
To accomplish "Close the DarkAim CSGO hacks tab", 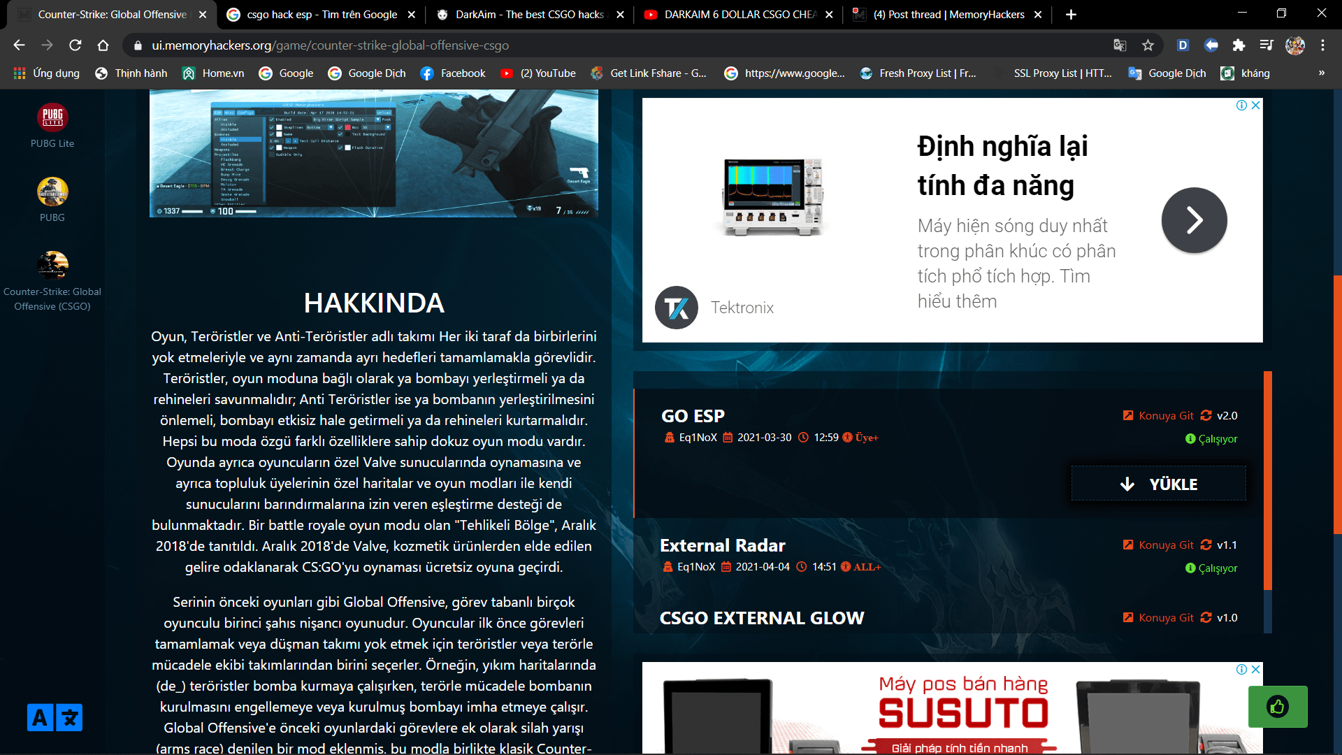I will 620,14.
